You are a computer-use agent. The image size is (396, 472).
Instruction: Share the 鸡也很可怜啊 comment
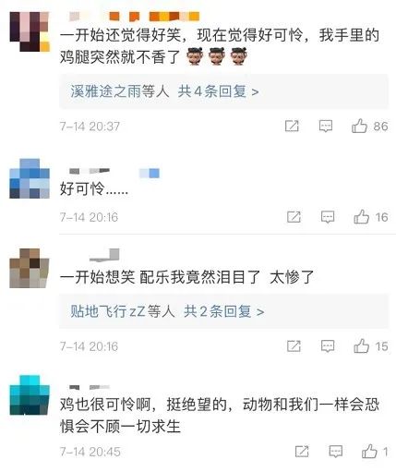[302, 452]
